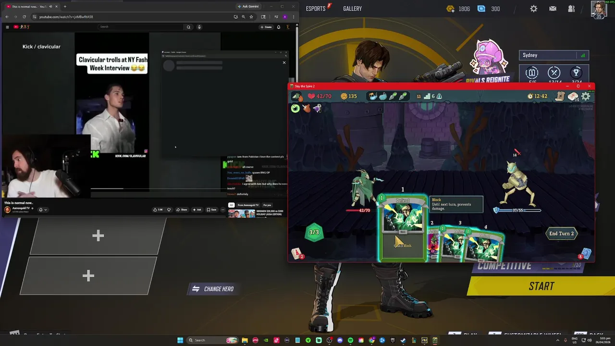This screenshot has width=615, height=346.
Task: Like the video with 5.9K likes
Action: pos(158,210)
